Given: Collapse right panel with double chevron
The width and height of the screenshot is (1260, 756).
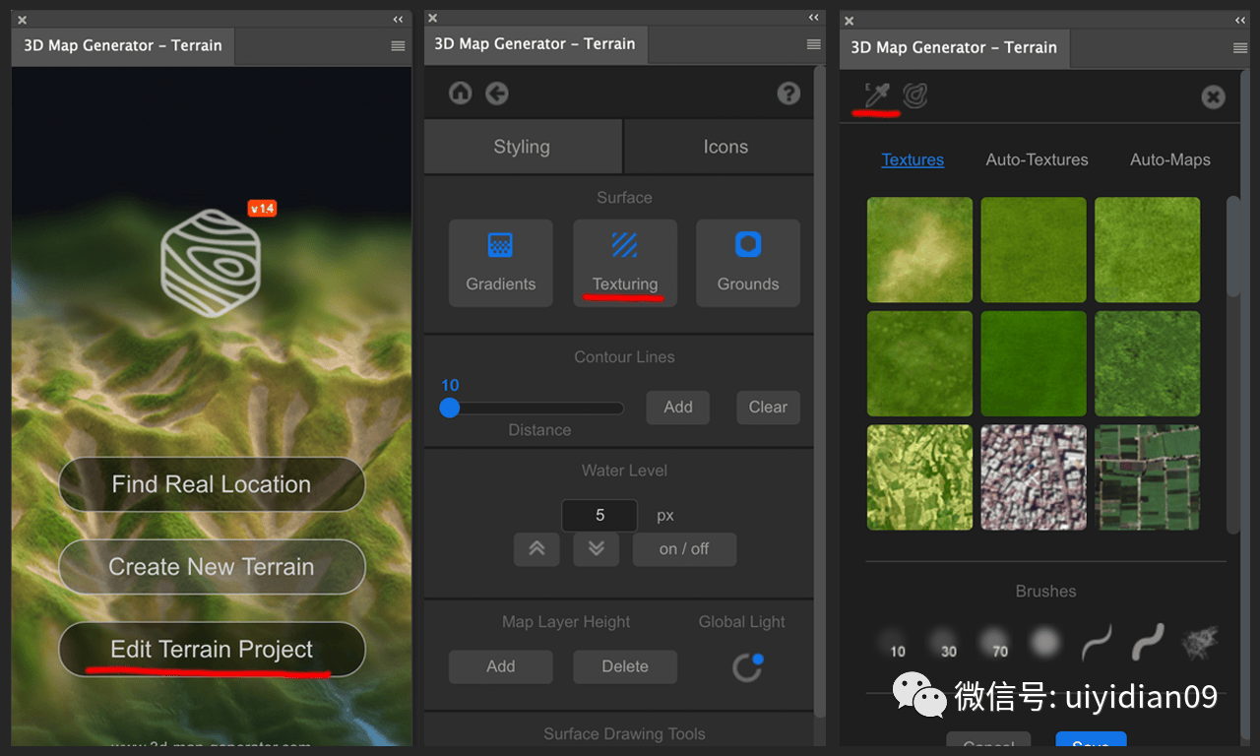Looking at the screenshot, I should pos(1240,21).
